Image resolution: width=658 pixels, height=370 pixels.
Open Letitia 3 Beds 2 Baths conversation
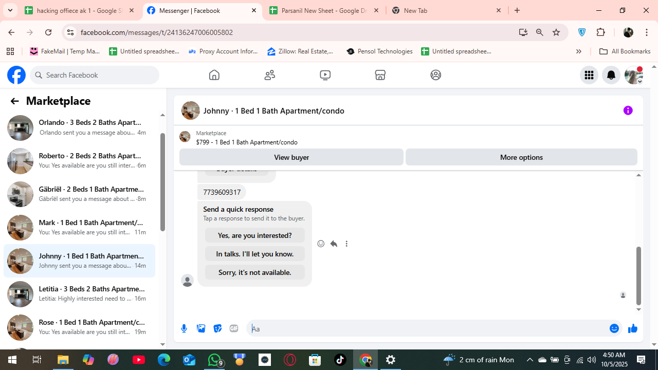pyautogui.click(x=79, y=294)
